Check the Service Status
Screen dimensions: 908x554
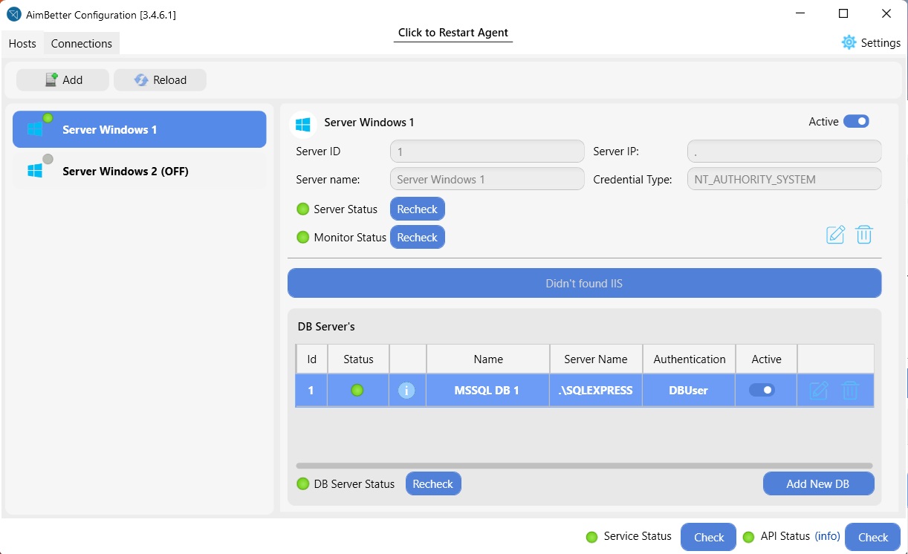click(709, 538)
